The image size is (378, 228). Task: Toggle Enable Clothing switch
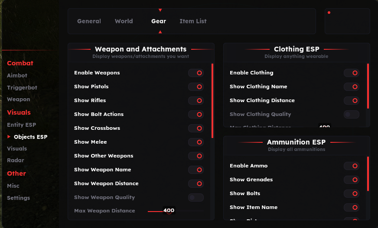[x=352, y=73]
